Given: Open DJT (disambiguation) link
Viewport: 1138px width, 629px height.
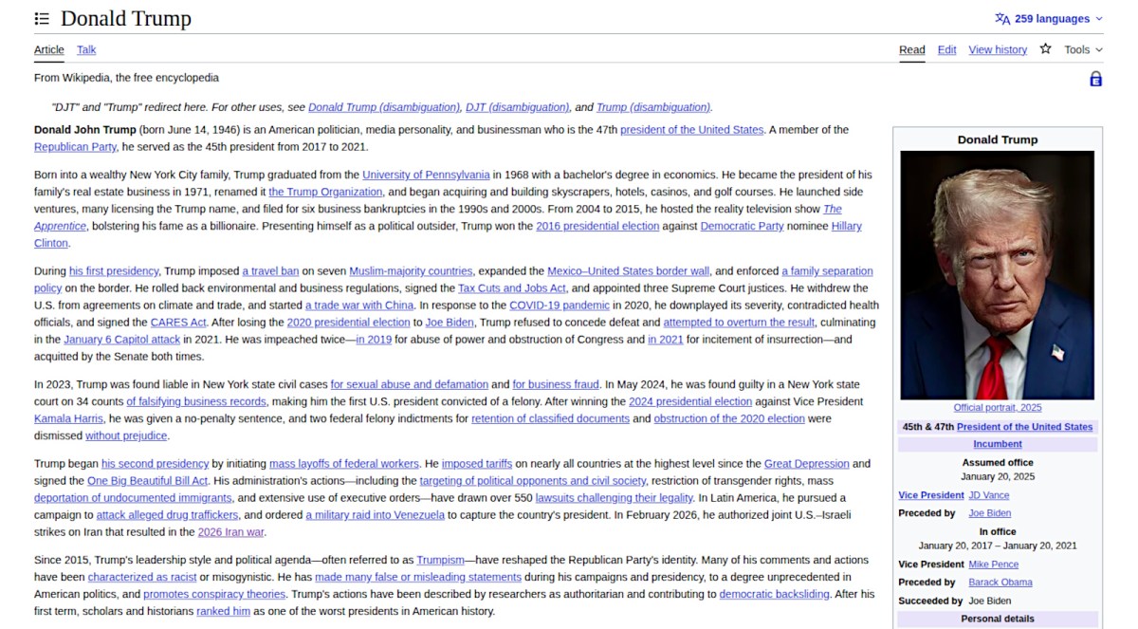Looking at the screenshot, I should 518,107.
